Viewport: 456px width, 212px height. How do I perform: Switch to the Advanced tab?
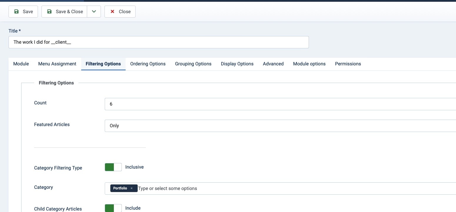pos(273,64)
